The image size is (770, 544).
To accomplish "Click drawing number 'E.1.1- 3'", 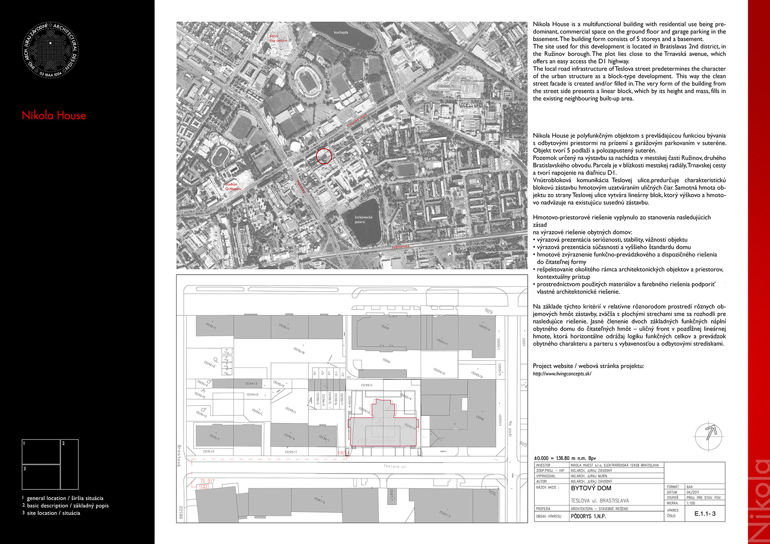I will 705,514.
